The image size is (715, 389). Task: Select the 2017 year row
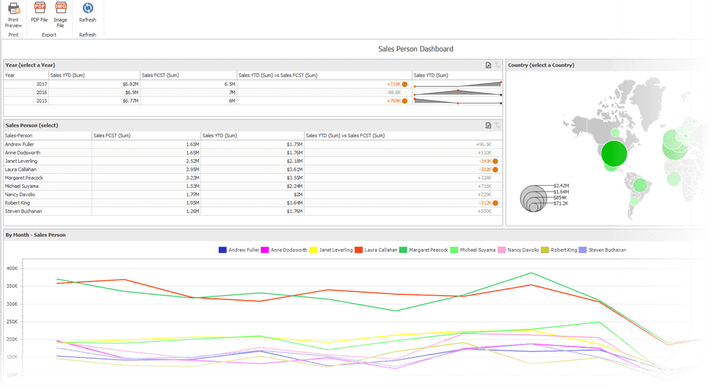253,84
